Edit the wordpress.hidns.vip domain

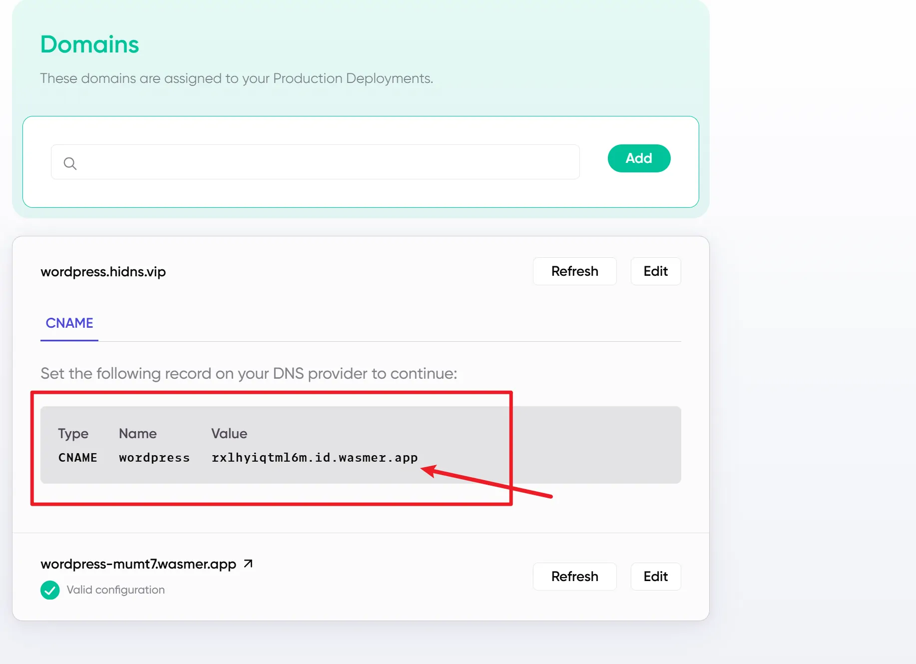pos(655,271)
